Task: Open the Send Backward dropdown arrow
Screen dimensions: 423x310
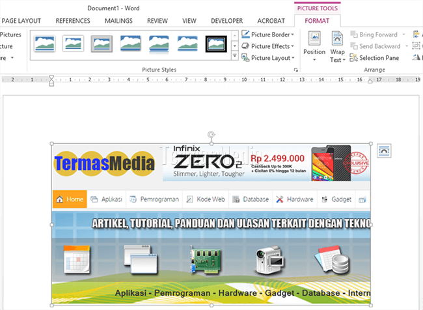Action: tap(407, 46)
